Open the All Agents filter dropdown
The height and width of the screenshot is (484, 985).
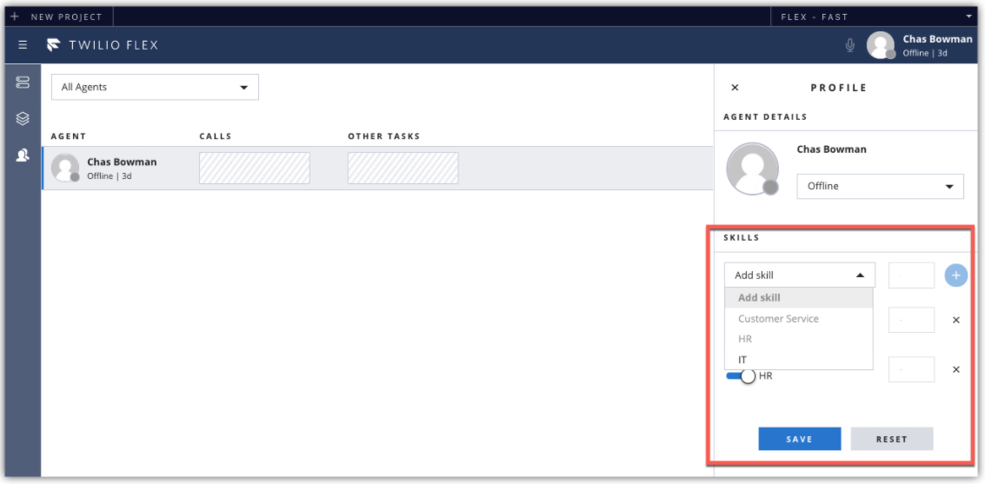155,87
